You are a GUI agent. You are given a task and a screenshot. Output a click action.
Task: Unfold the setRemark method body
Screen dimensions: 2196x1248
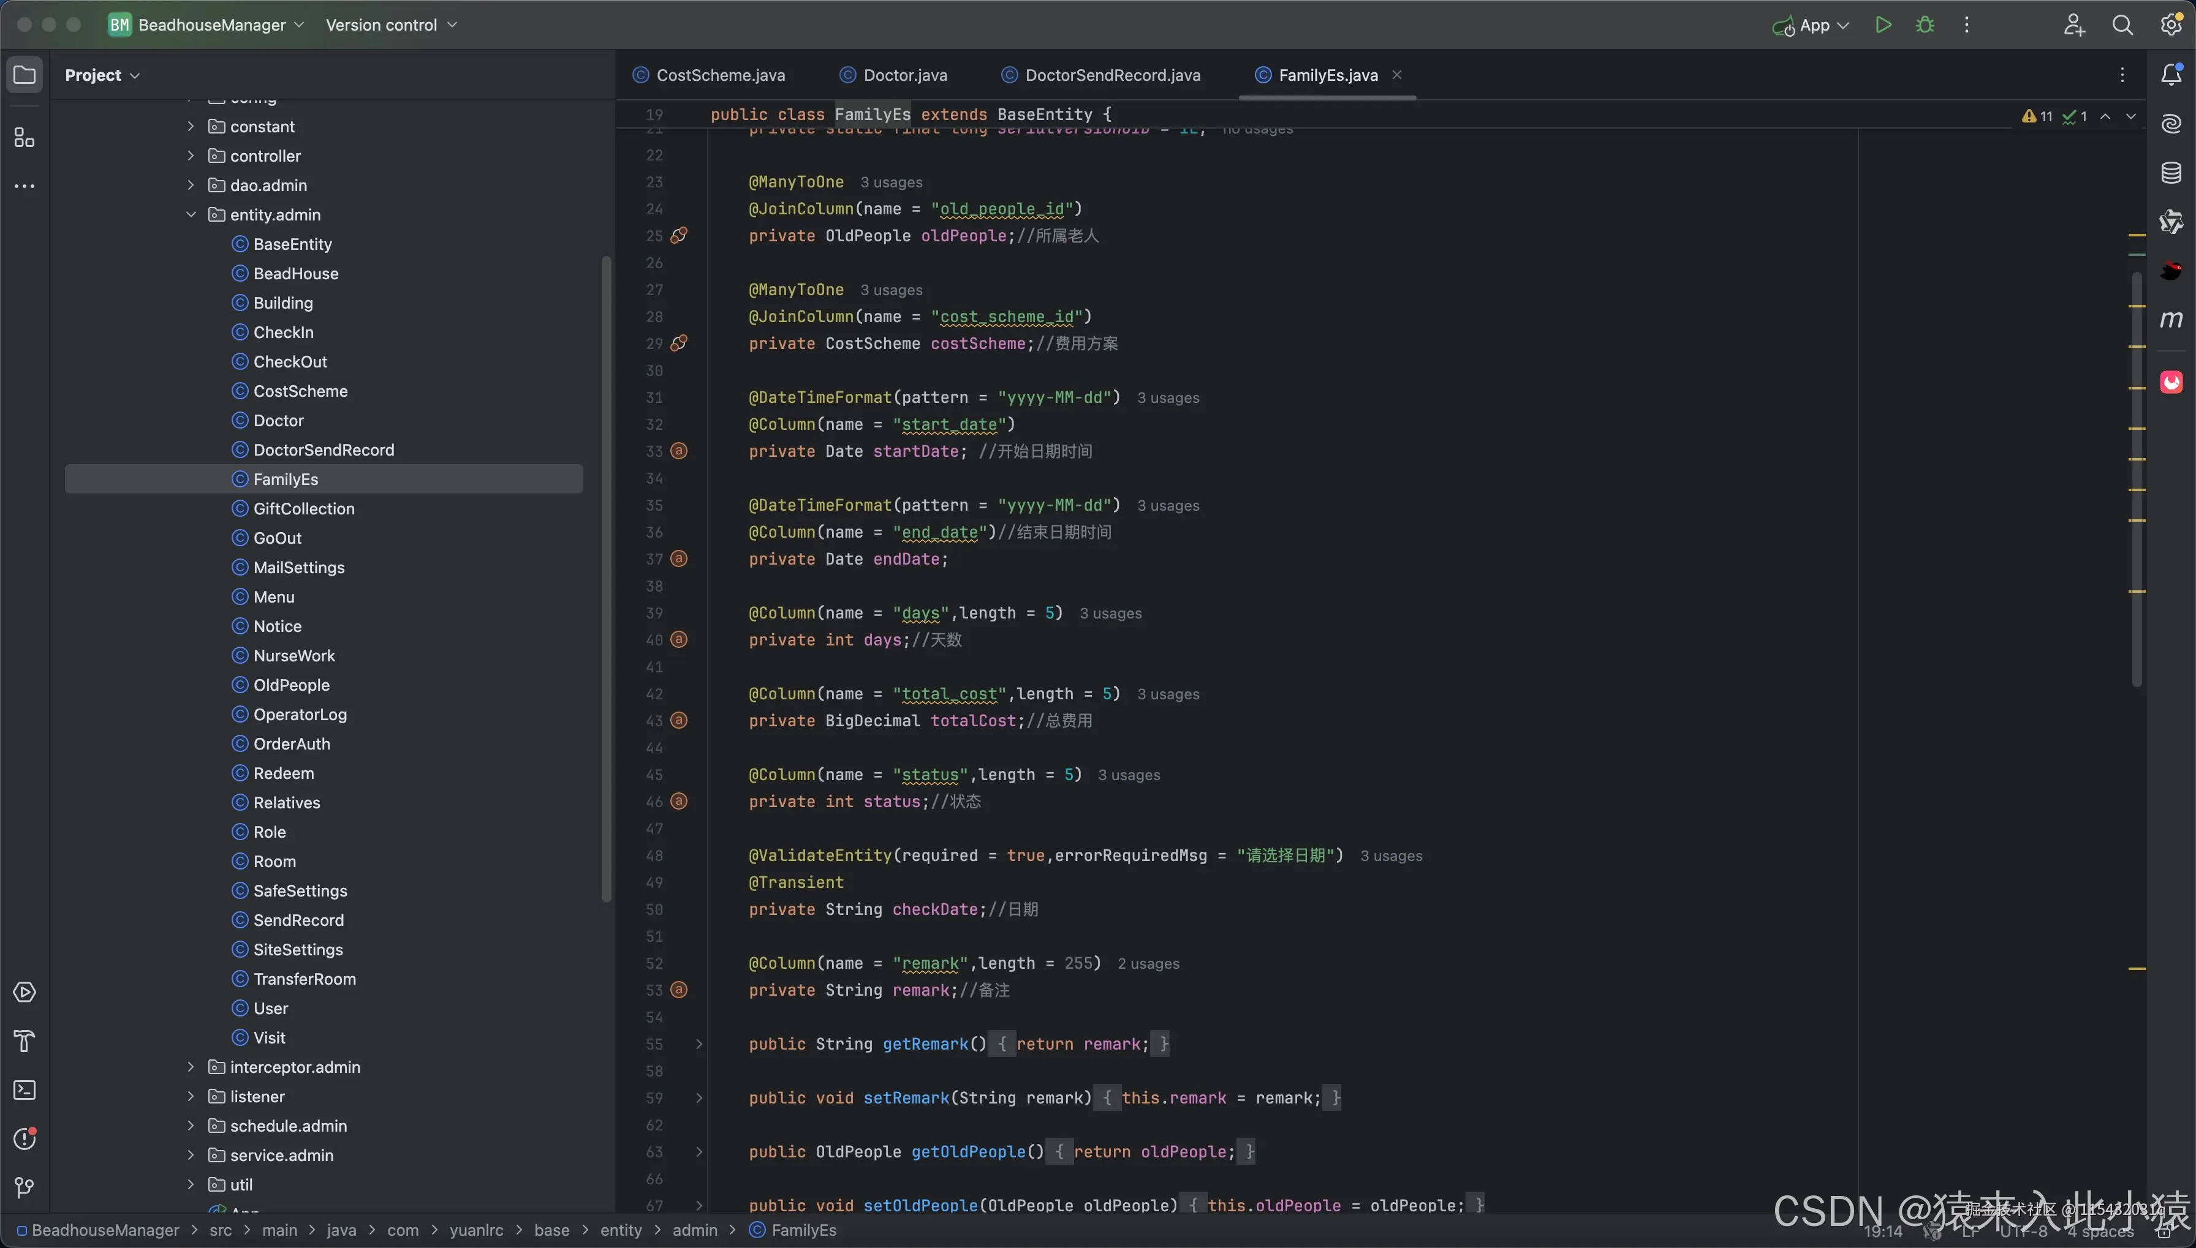[x=699, y=1098]
